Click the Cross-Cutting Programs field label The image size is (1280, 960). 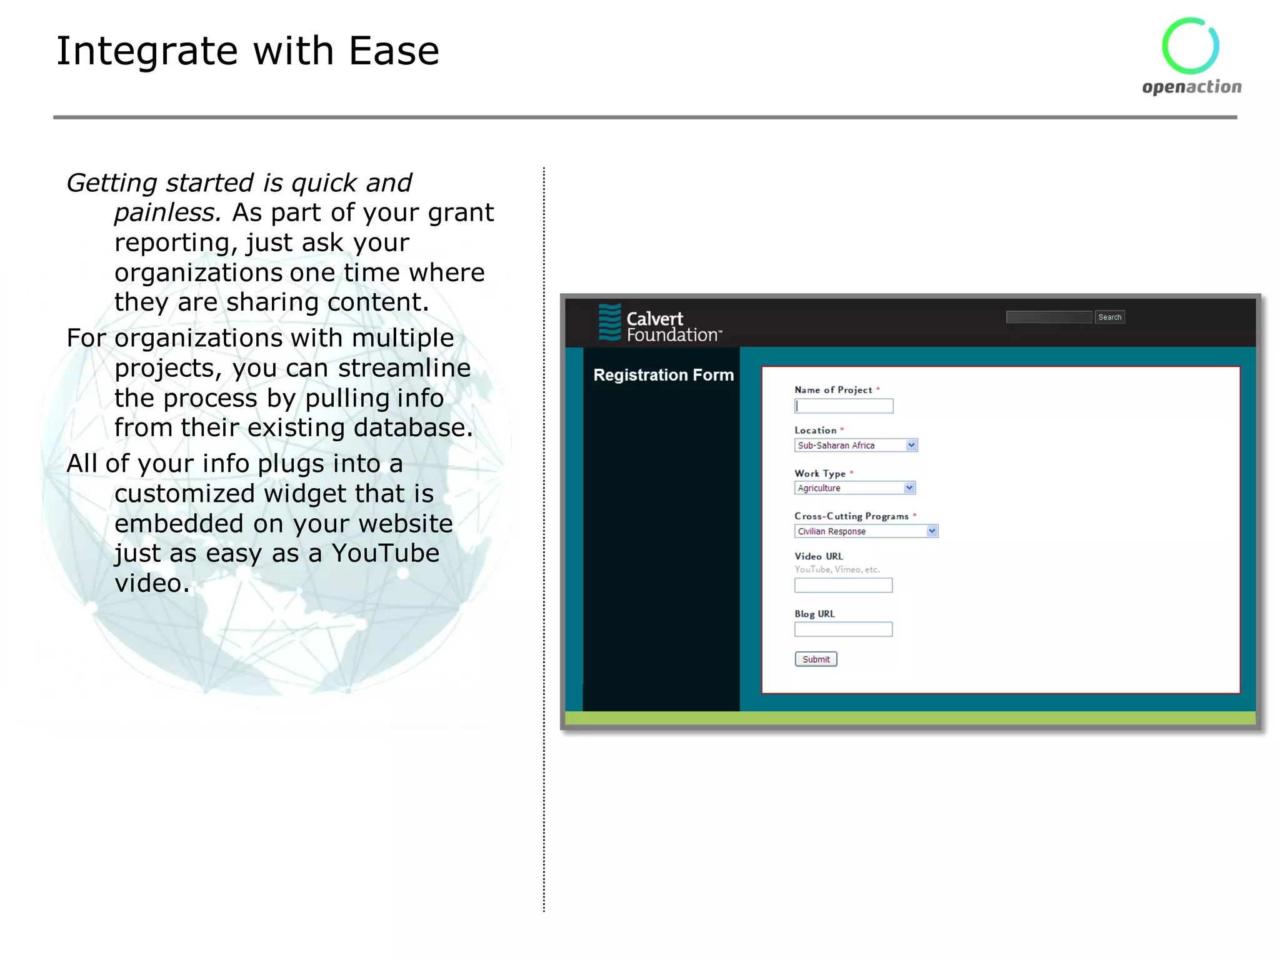(x=851, y=516)
